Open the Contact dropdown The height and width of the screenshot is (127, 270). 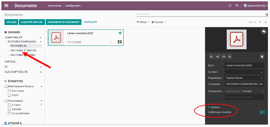point(244,72)
